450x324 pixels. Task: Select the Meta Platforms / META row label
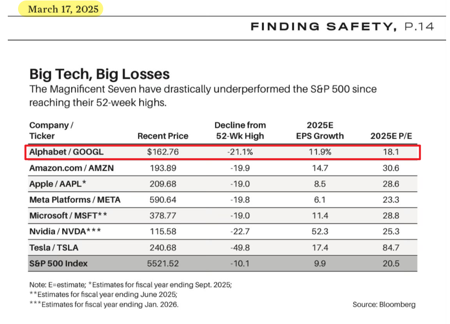75,200
